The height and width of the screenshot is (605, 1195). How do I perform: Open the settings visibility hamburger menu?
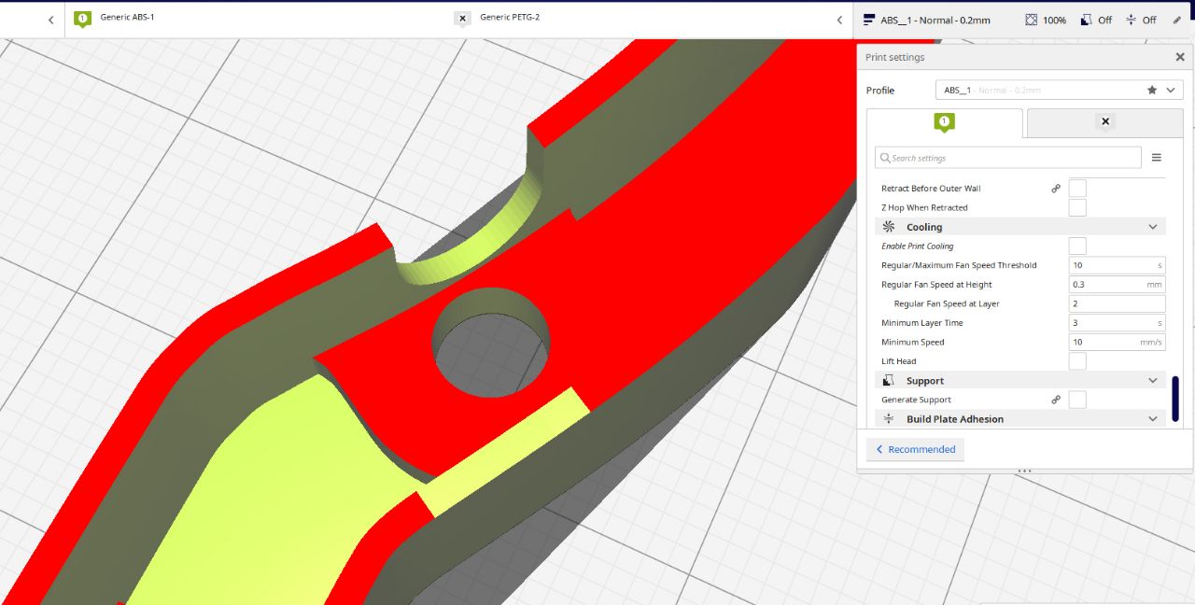[x=1156, y=158]
